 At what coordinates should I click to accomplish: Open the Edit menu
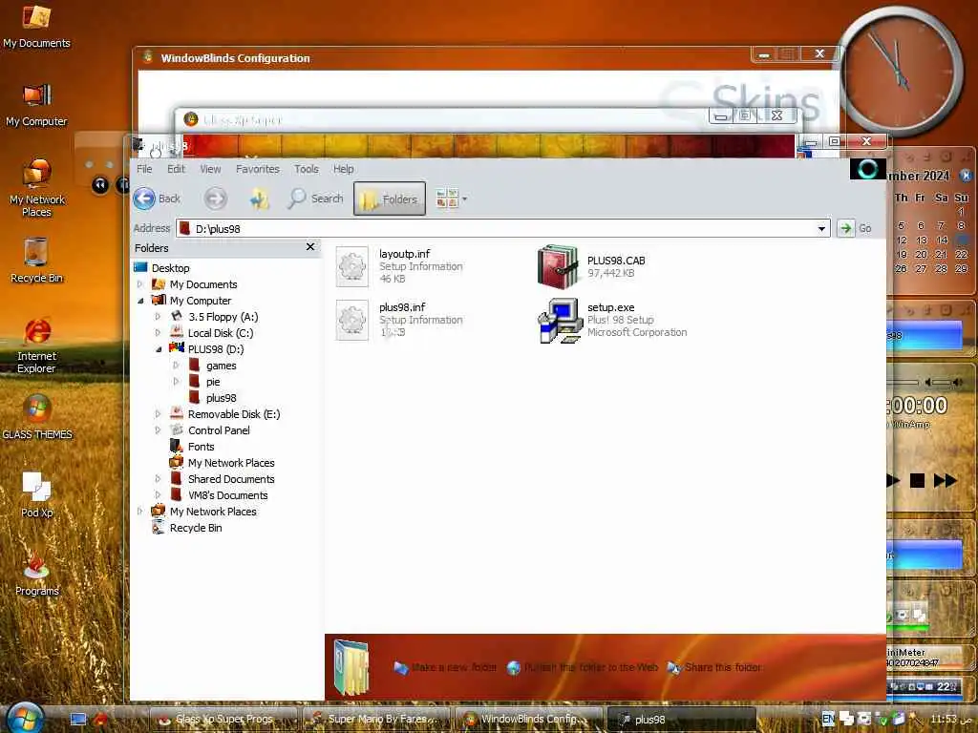click(x=176, y=169)
